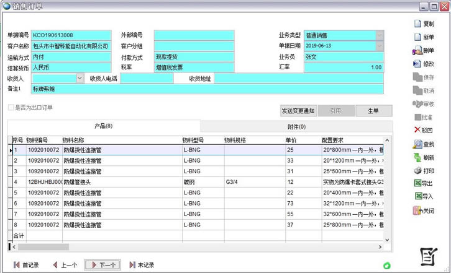Click the 付款方式 field 现款提货
This screenshot has width=451, height=273.
(194, 57)
